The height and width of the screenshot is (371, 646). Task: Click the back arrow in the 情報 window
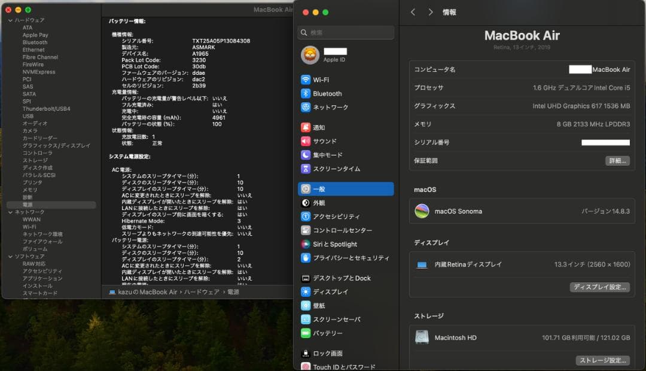[412, 11]
